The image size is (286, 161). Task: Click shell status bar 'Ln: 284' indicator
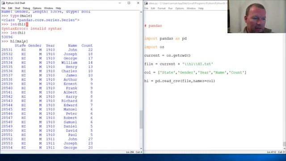pyautogui.click(x=130, y=152)
